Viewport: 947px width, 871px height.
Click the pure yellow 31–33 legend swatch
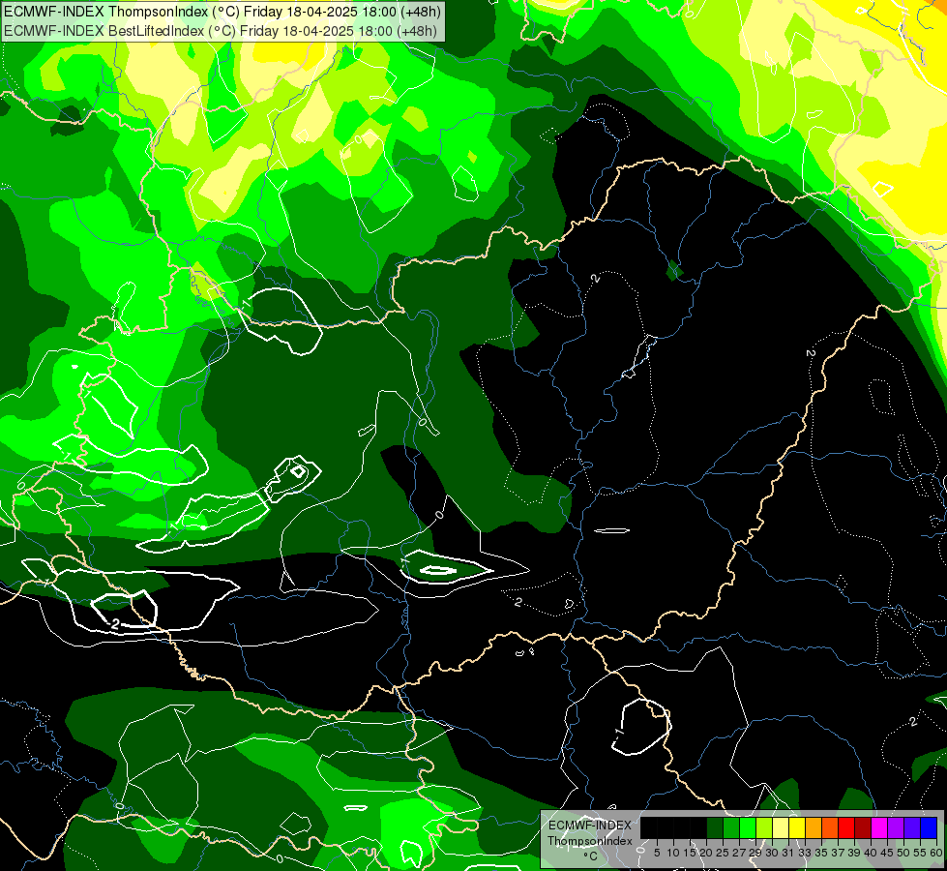coord(797,827)
